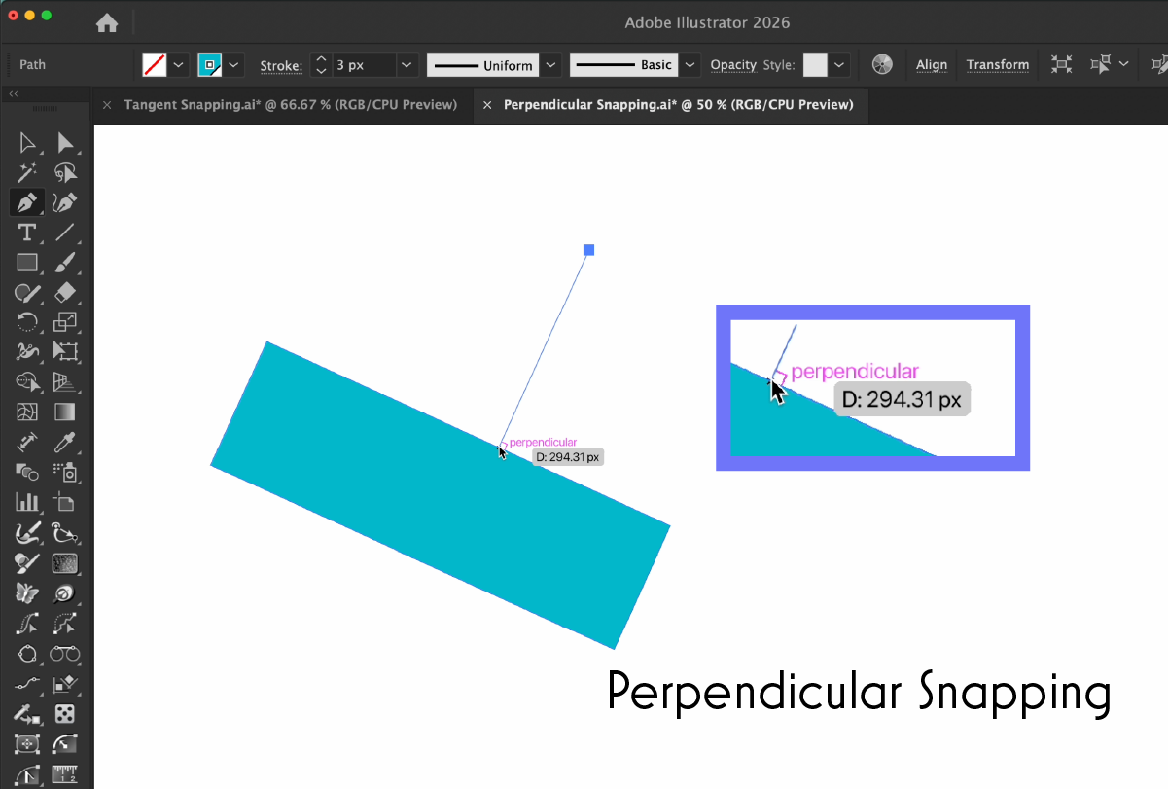Open the fill color dropdown arrow

tap(180, 65)
